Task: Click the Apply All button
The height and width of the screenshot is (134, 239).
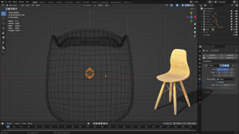Action: pos(211,55)
